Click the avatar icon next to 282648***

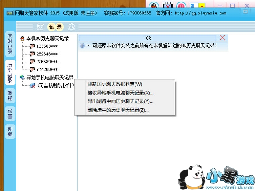click(x=32, y=54)
